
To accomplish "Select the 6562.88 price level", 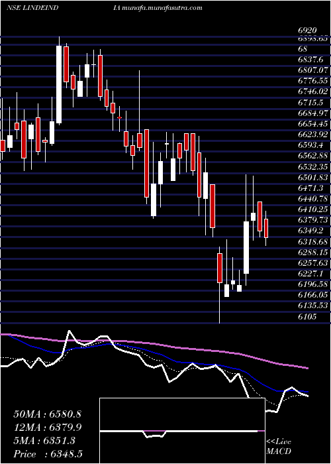I will pyautogui.click(x=313, y=156).
